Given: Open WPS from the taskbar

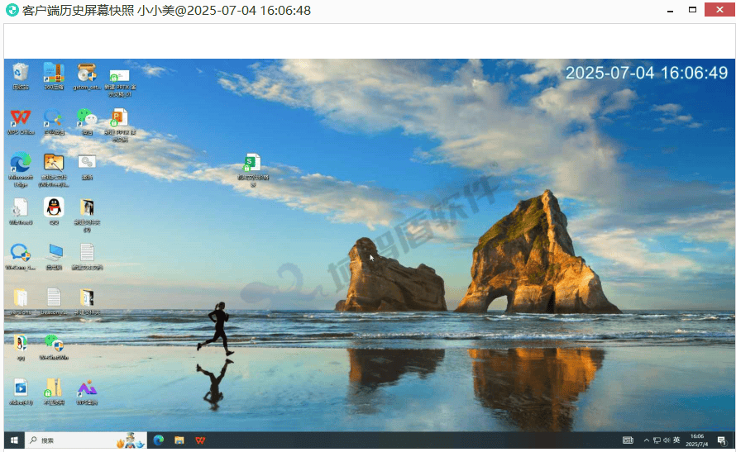Looking at the screenshot, I should click(x=200, y=440).
